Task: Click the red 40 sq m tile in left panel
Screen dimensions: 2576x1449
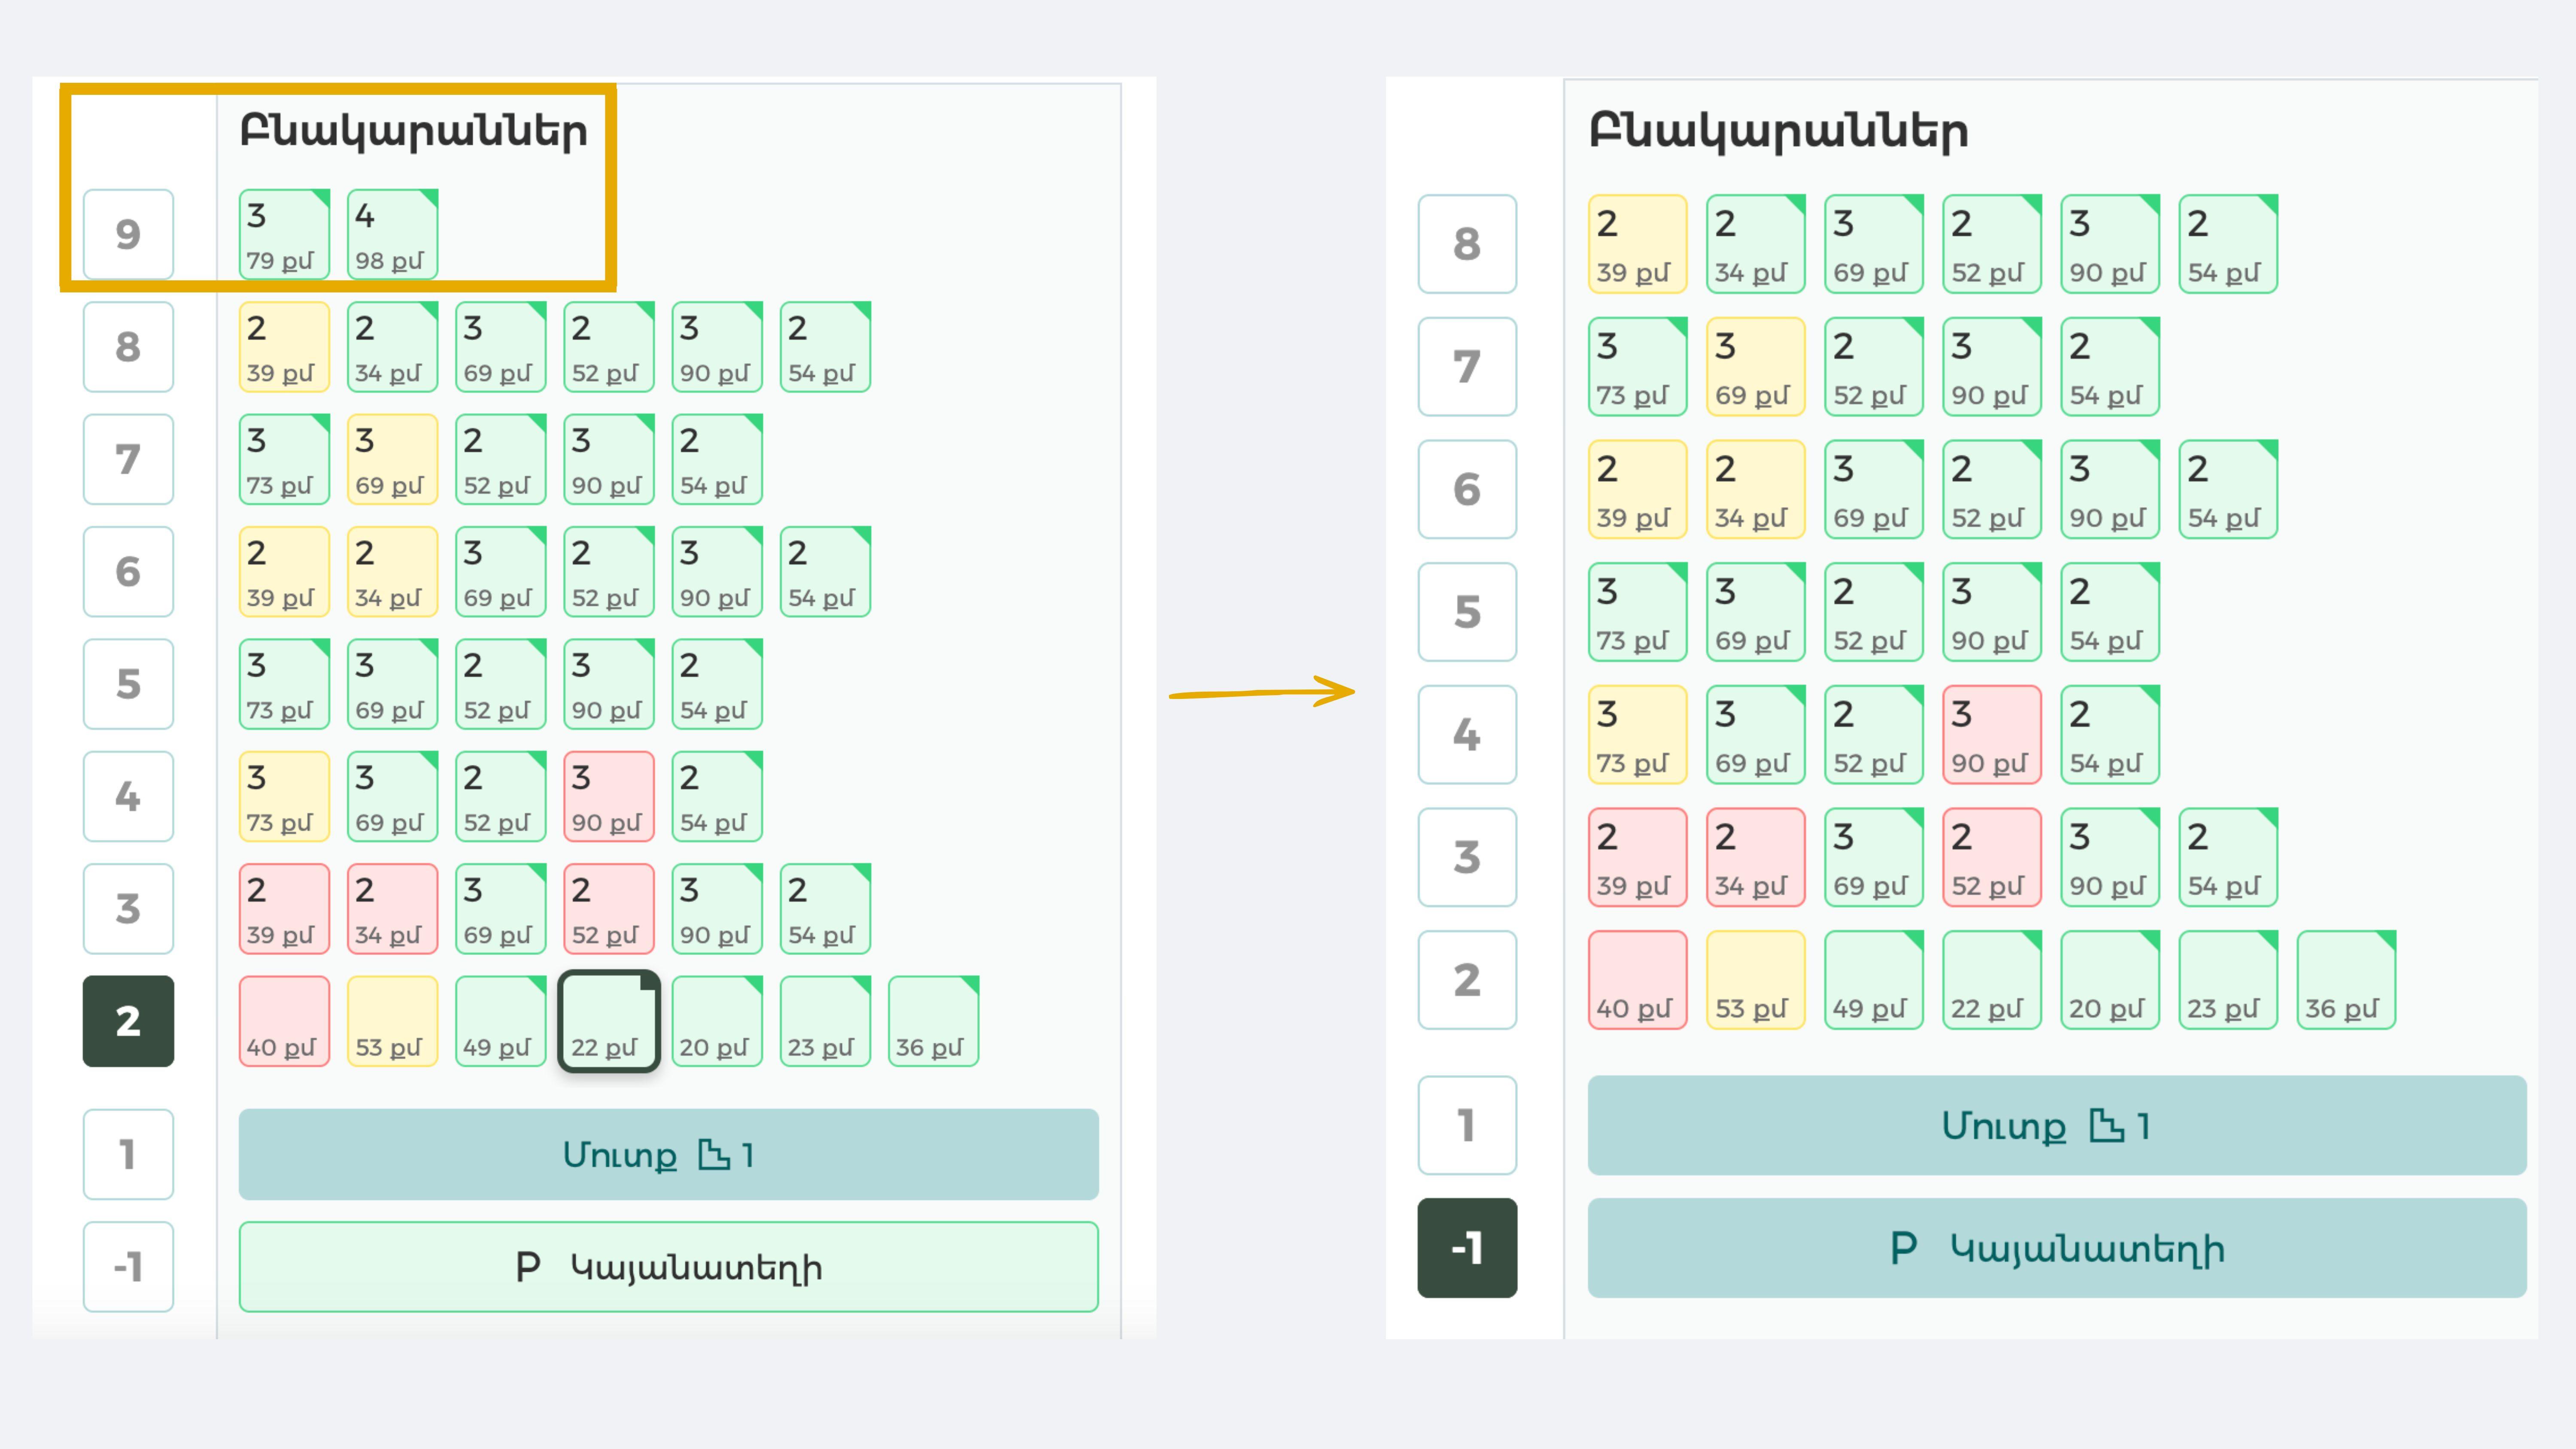Action: click(x=284, y=1021)
